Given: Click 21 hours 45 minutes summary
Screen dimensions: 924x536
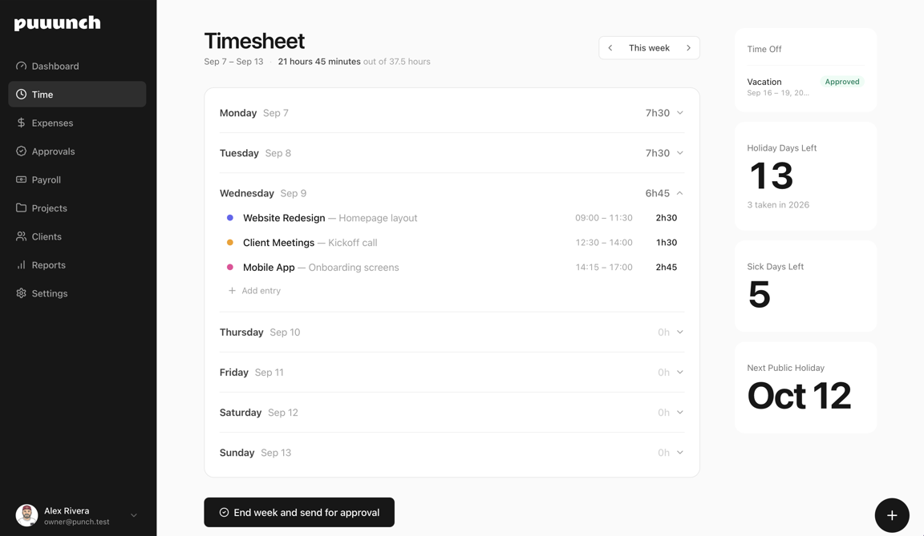Looking at the screenshot, I should pyautogui.click(x=319, y=61).
